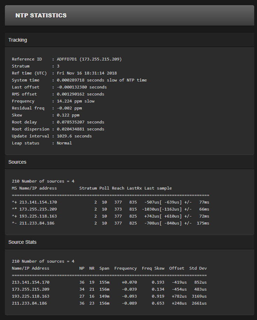Collapse the Source Stats section header
Screen dimensions: 257x320
(x=22, y=242)
